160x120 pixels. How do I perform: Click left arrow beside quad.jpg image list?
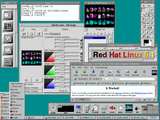click(x=111, y=38)
